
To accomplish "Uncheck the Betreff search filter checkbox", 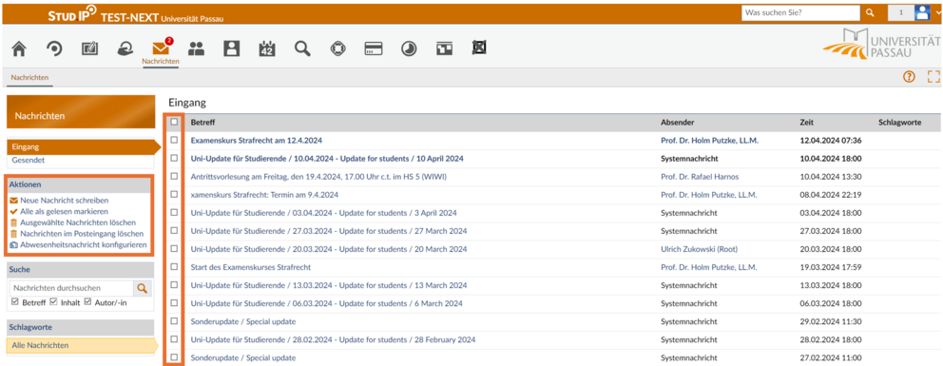I will [x=15, y=302].
